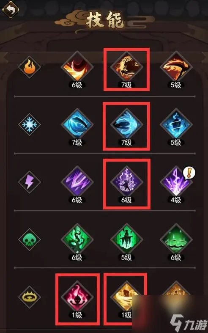Select the lightning bolt category icon
This screenshot has width=208, height=333.
point(29,182)
